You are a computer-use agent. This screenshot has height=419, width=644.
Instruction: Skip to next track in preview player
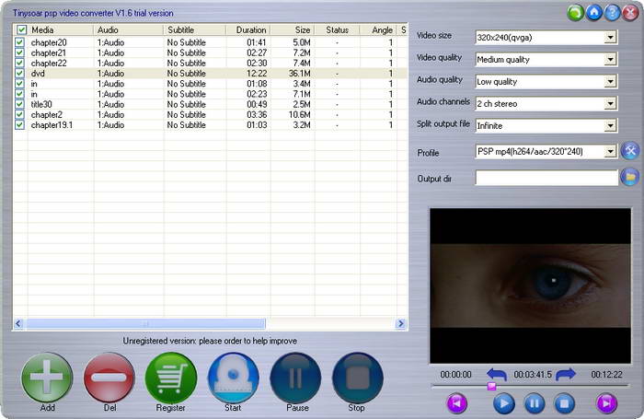(x=606, y=403)
